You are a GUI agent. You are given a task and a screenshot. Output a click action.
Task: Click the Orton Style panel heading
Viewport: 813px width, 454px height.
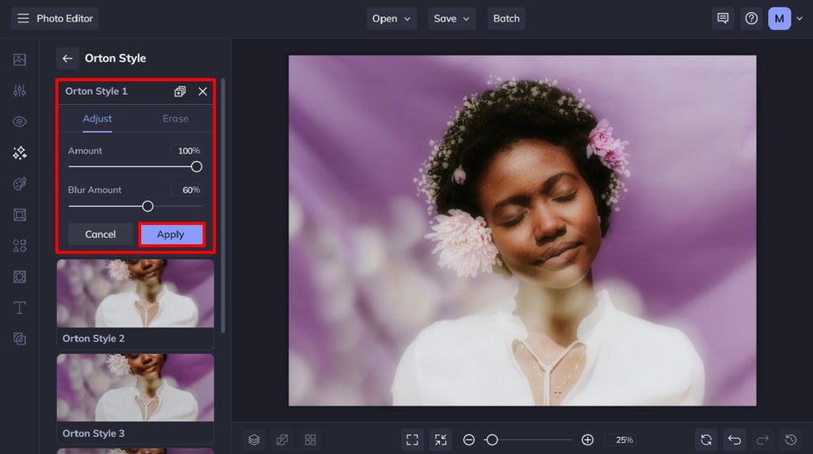(115, 58)
